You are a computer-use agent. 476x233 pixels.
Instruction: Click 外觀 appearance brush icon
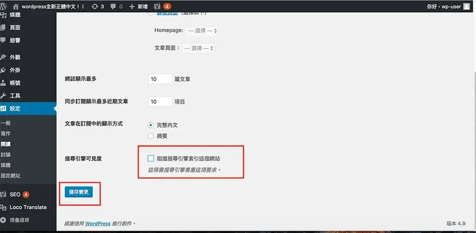click(x=3, y=57)
